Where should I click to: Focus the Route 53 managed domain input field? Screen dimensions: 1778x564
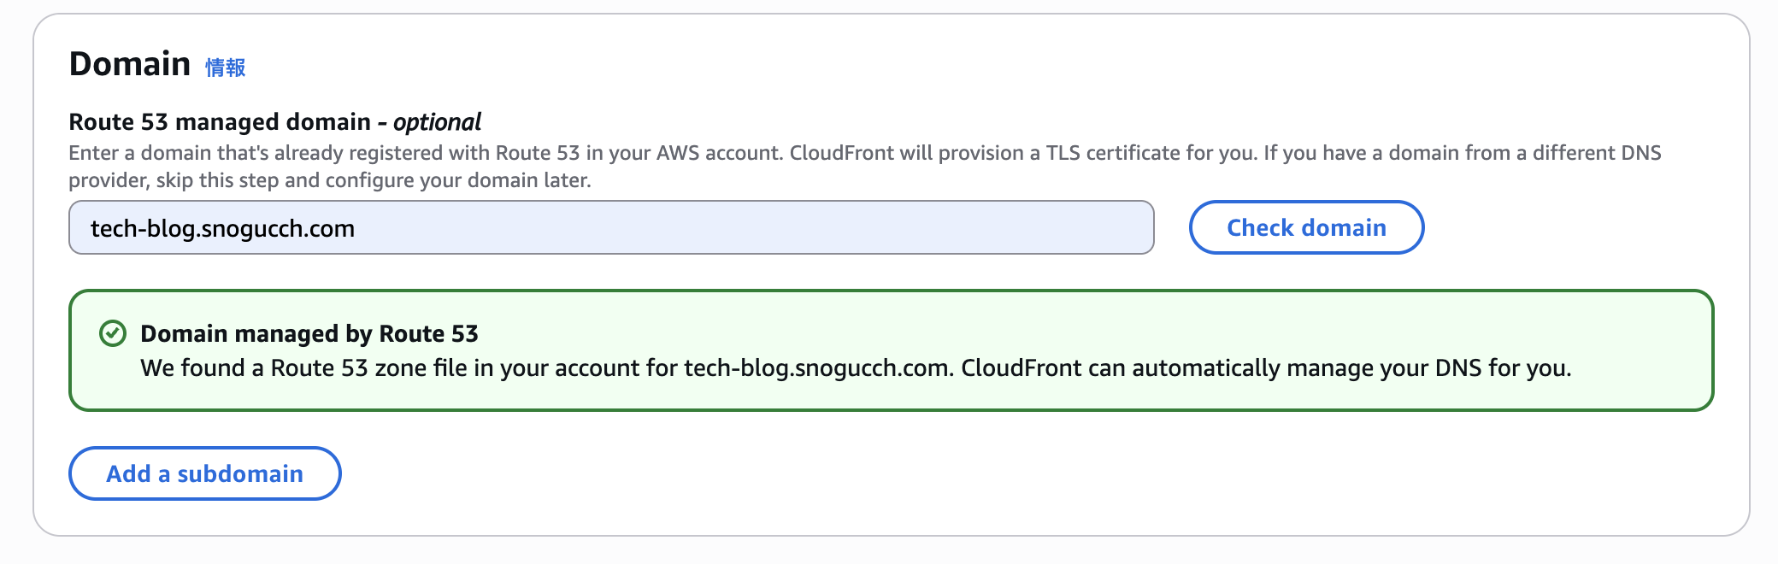[x=611, y=227]
